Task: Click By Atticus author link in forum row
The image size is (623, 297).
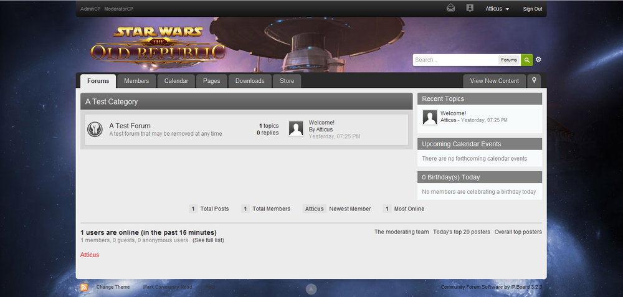Action: click(x=321, y=130)
